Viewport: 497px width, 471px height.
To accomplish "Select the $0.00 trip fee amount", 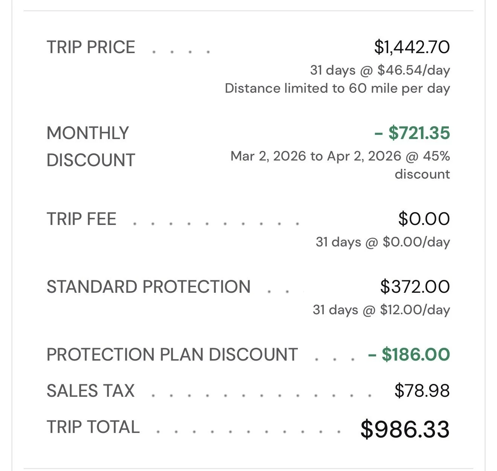I will point(424,219).
